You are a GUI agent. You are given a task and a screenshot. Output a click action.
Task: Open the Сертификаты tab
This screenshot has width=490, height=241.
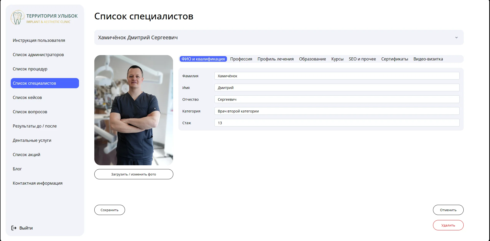pos(395,59)
